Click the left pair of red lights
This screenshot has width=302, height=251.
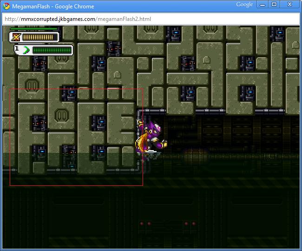click(x=145, y=224)
